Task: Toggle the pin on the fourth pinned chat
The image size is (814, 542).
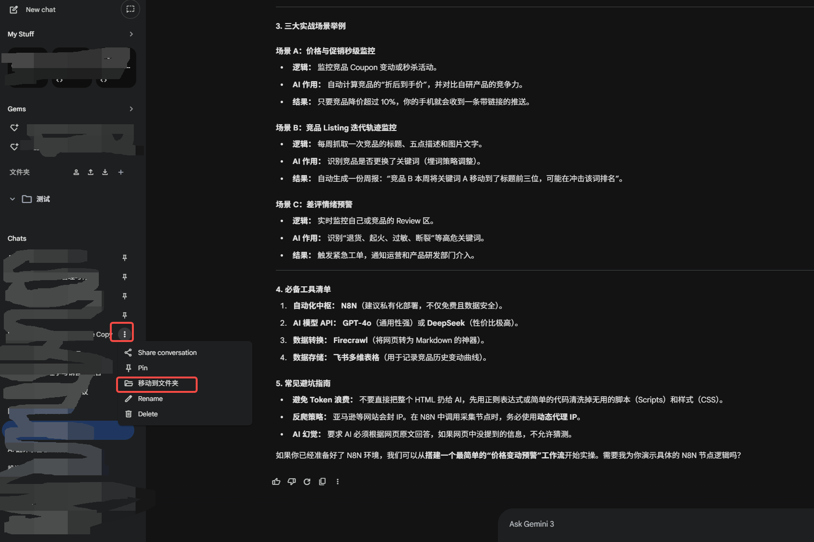Action: [x=125, y=315]
